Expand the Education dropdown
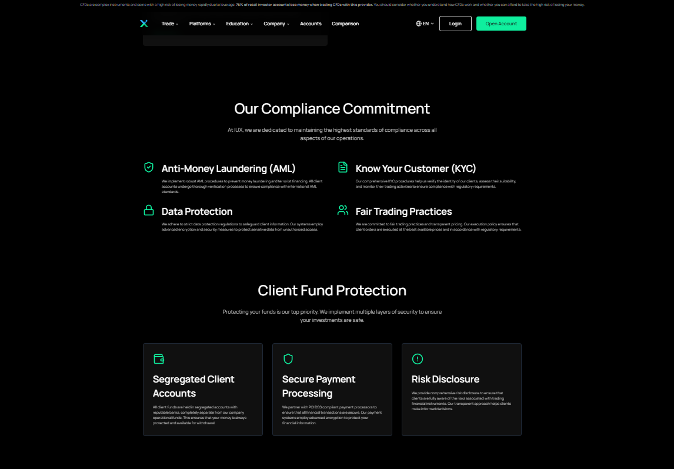The width and height of the screenshot is (674, 469). (x=238, y=24)
